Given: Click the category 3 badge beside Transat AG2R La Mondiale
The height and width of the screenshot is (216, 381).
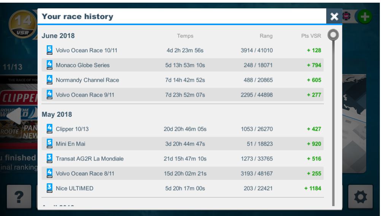Looking at the screenshot, I should (x=49, y=159).
